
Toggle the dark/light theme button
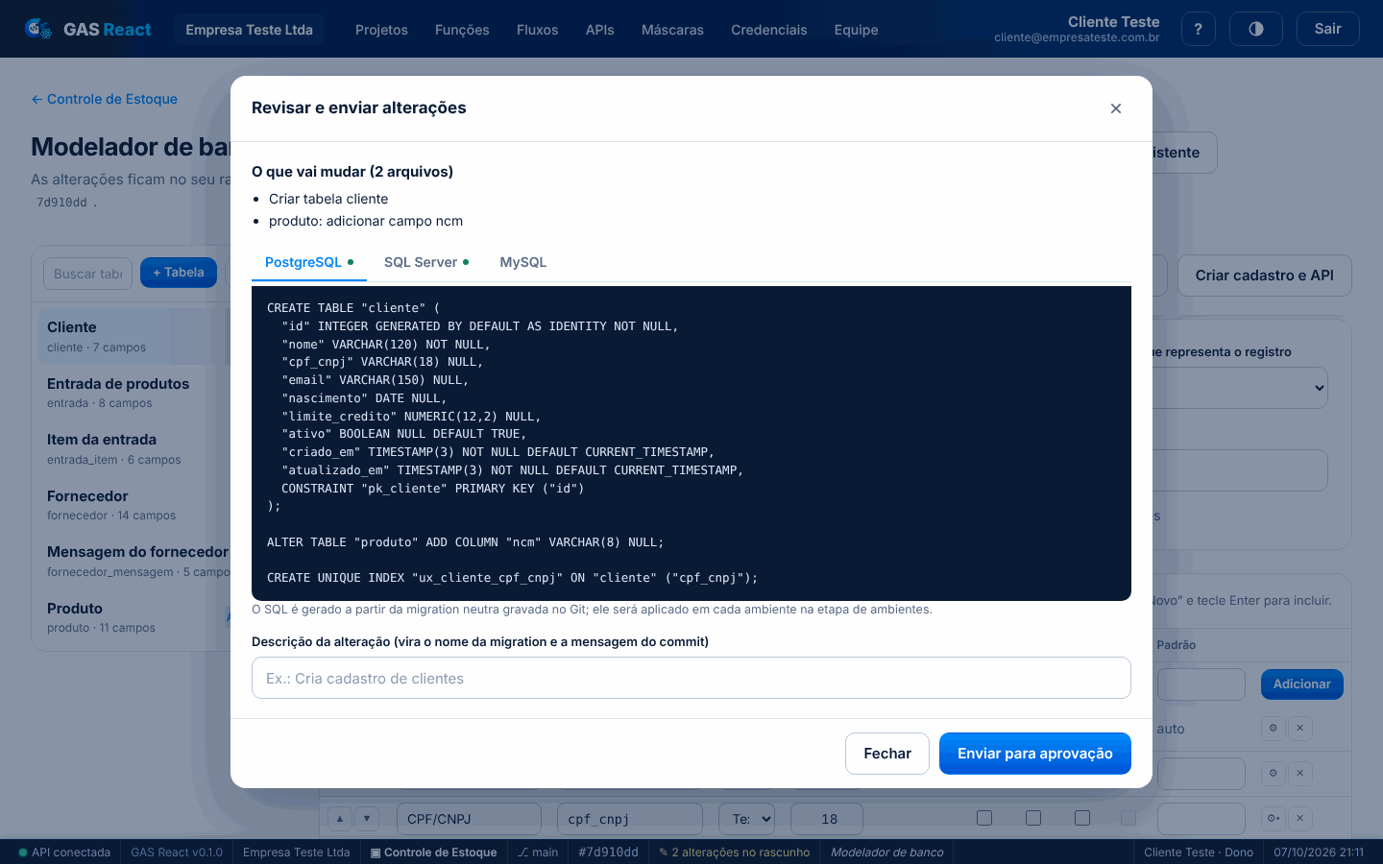pos(1256,29)
